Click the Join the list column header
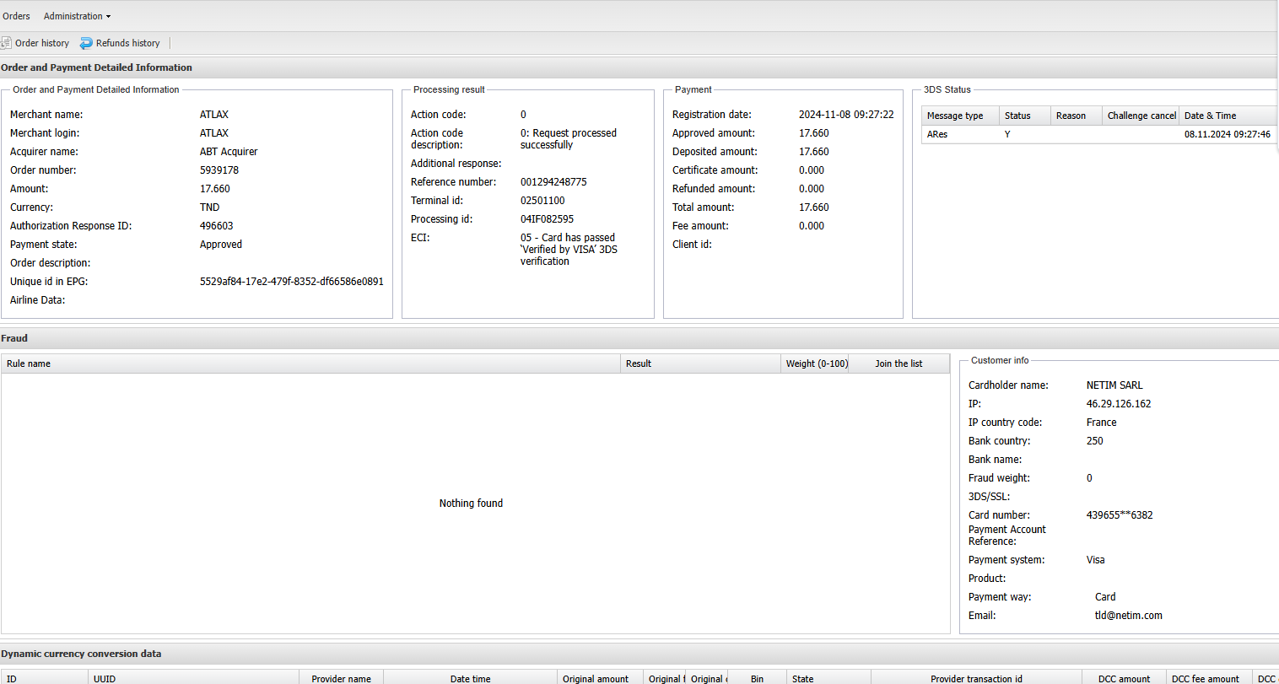 coord(899,364)
